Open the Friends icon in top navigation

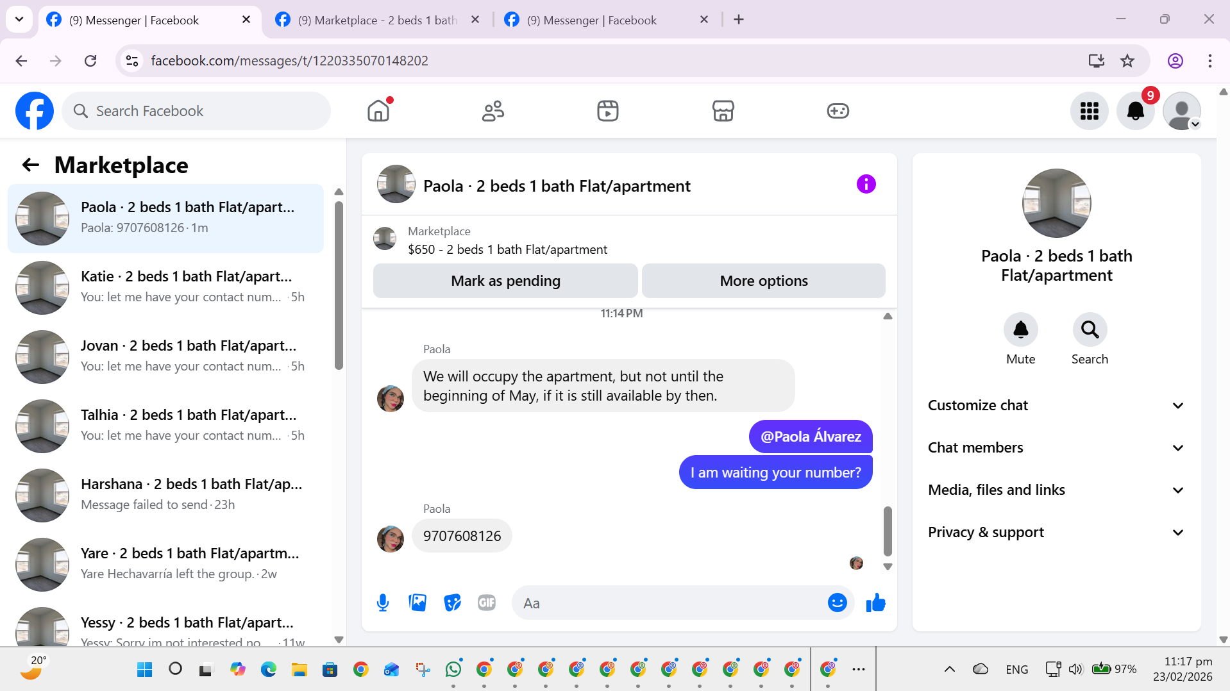(x=493, y=111)
